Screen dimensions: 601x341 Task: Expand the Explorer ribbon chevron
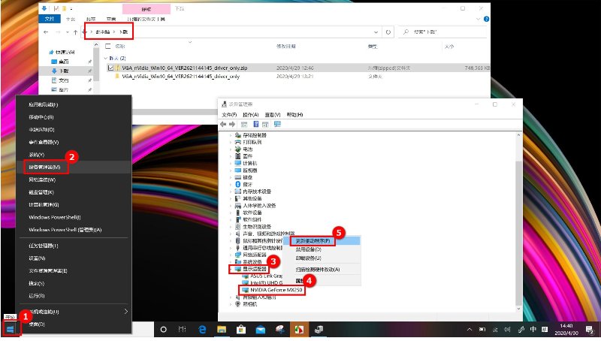[478, 19]
